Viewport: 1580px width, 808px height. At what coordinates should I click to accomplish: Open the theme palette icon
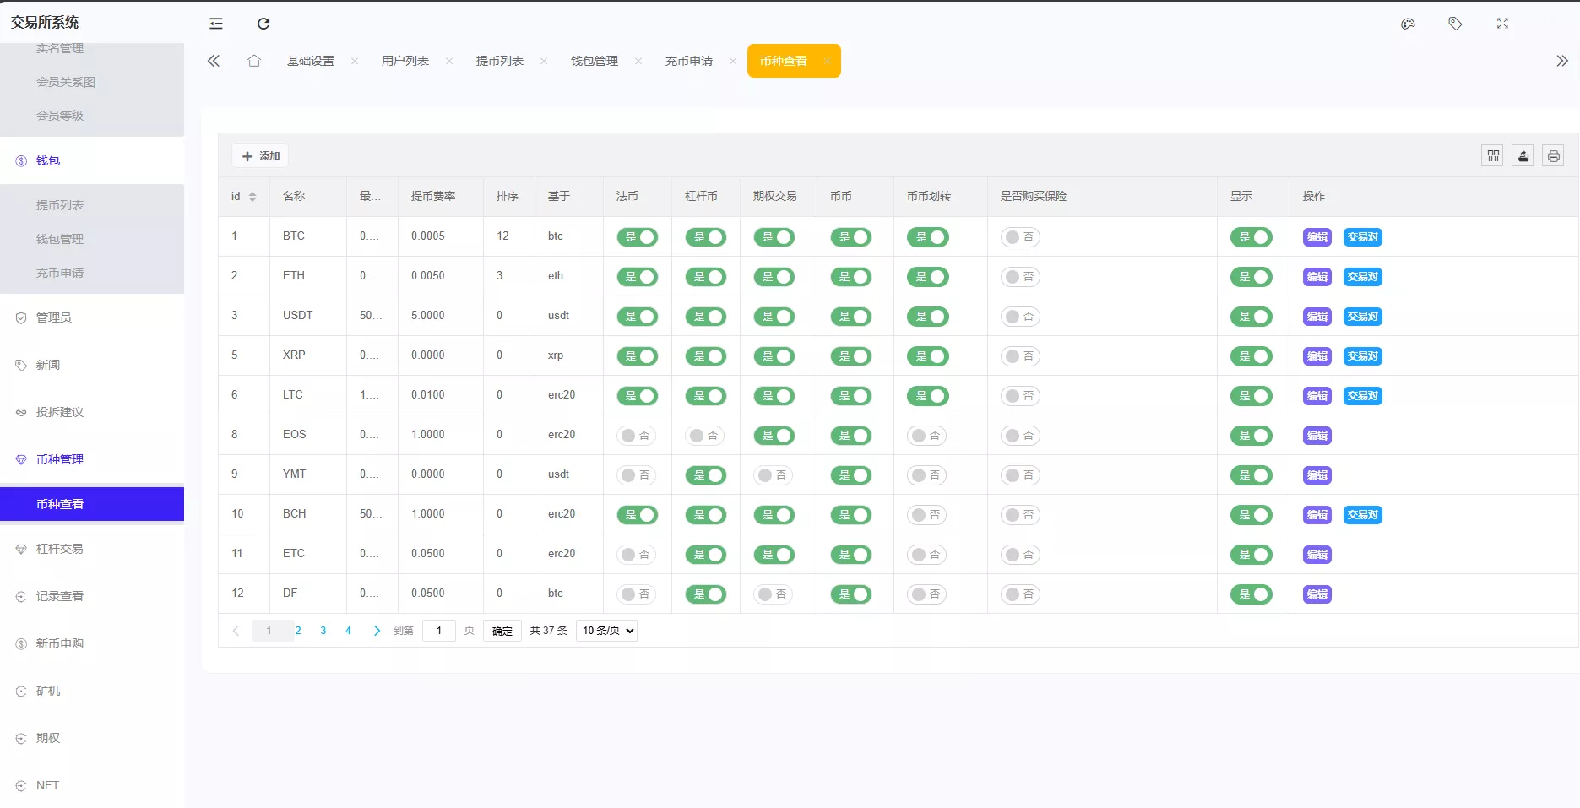click(x=1408, y=24)
